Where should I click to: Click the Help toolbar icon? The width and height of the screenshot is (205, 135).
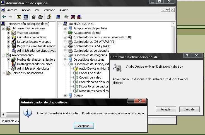[x=49, y=17]
